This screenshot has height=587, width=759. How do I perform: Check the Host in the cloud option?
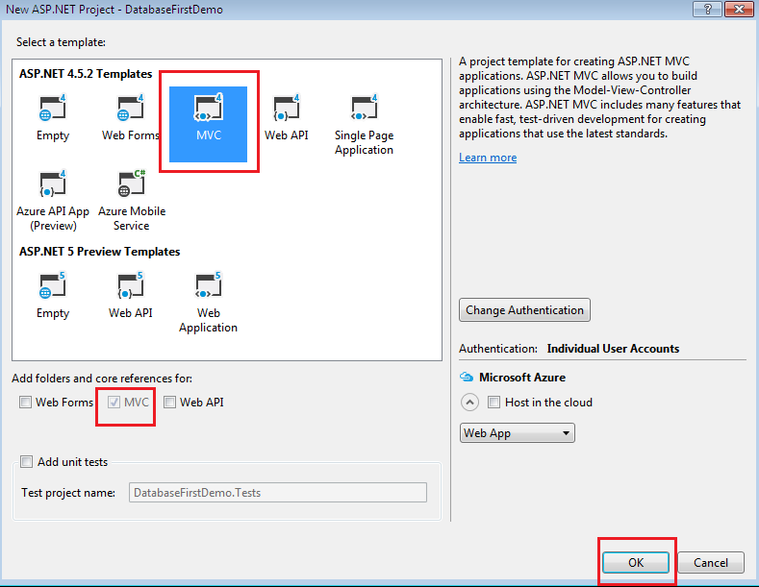click(493, 403)
